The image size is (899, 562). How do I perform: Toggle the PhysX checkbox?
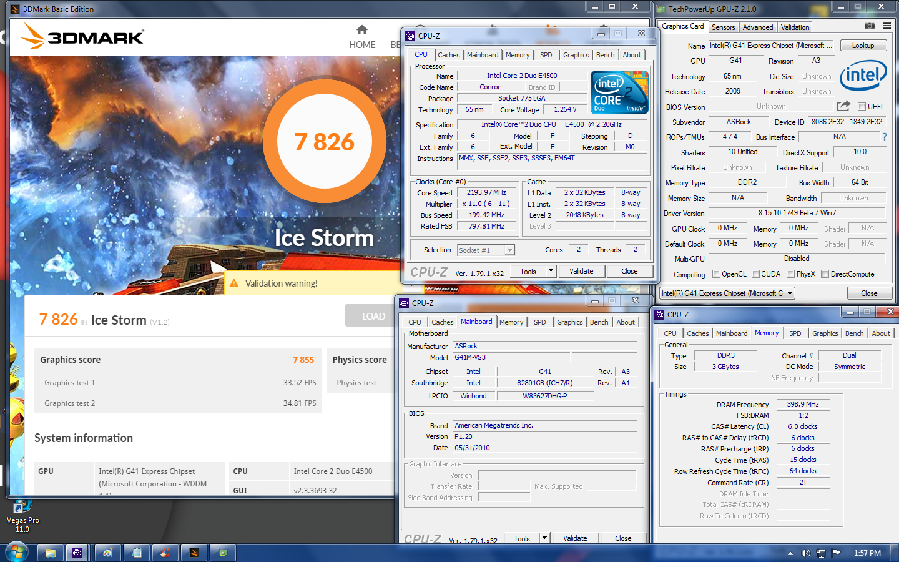[791, 274]
